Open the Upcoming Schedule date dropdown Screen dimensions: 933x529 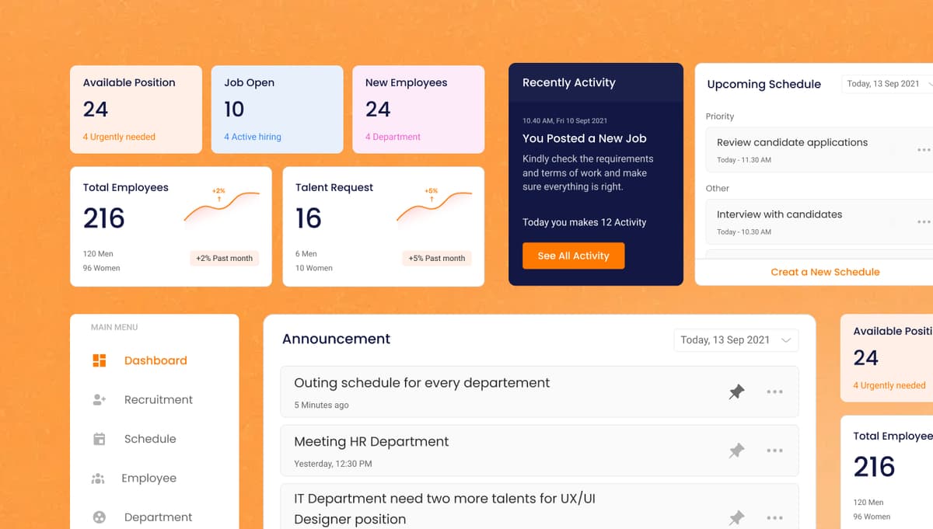coord(888,84)
